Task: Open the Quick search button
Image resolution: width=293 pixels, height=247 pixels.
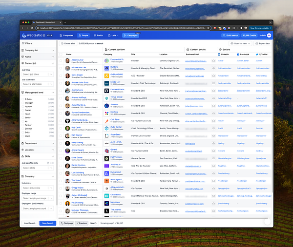Action: 230,36
